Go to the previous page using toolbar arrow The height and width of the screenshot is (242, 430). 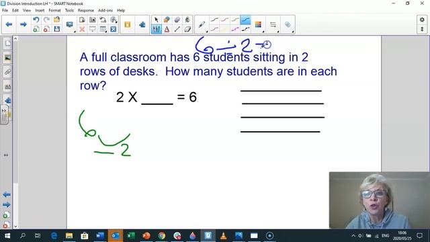point(9,24)
